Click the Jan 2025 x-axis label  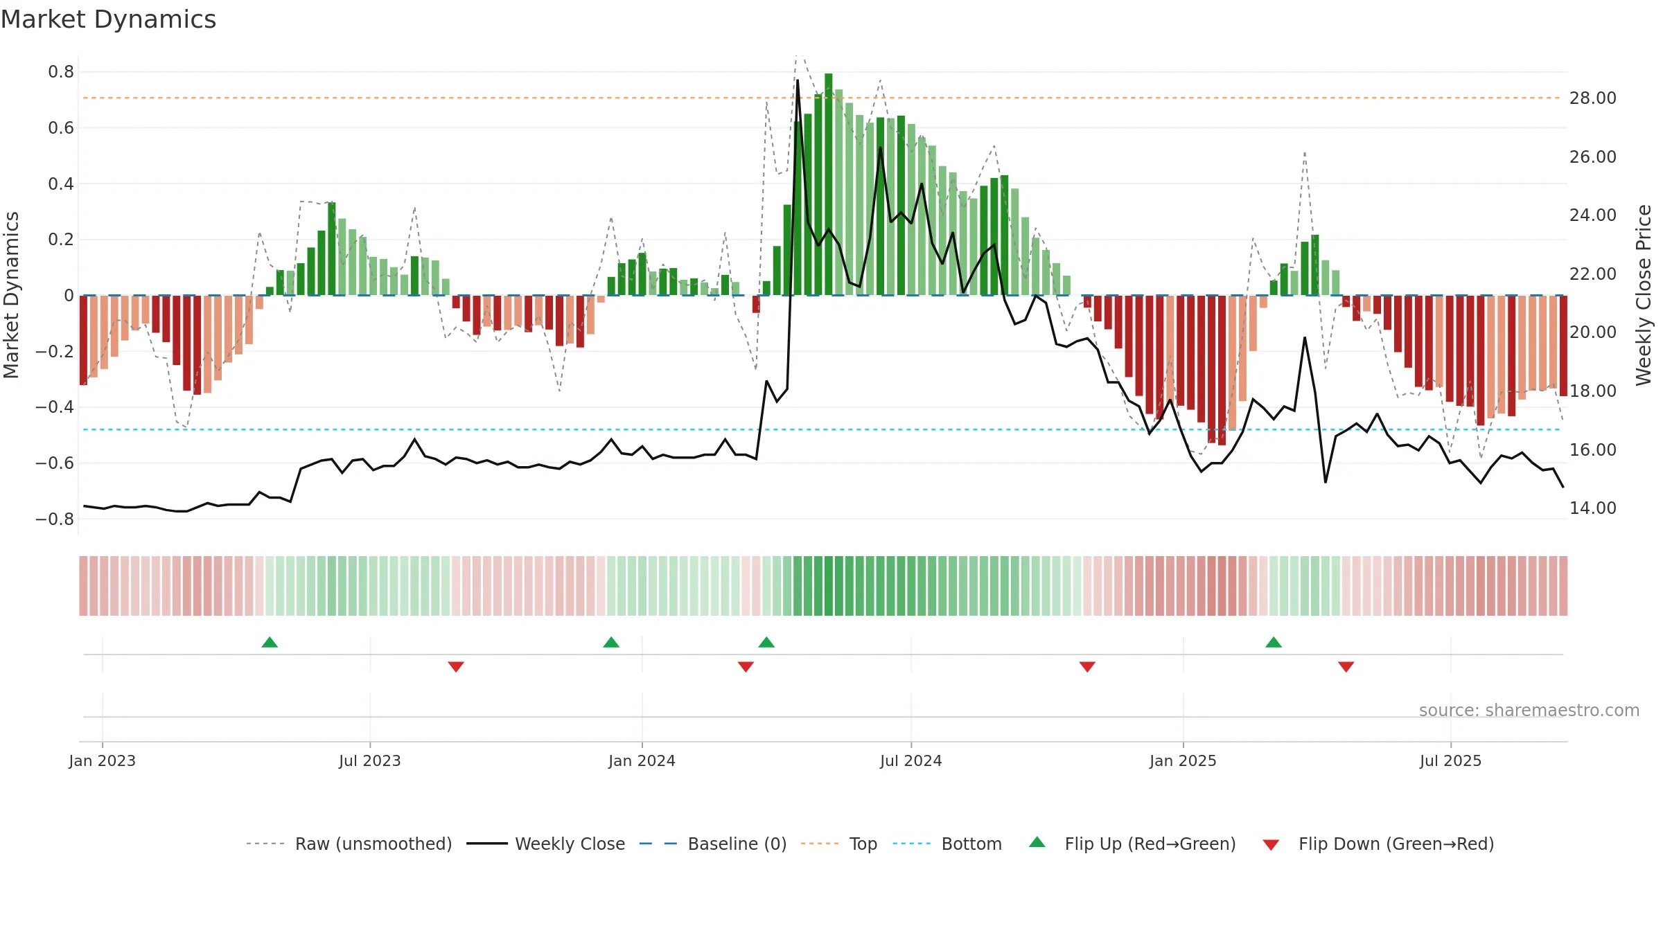point(1184,760)
